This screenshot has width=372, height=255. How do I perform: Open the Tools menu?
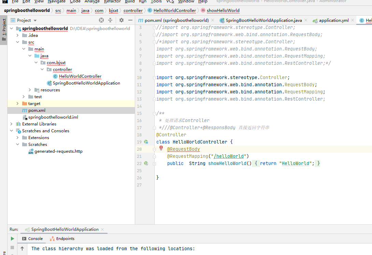[x=156, y=1]
